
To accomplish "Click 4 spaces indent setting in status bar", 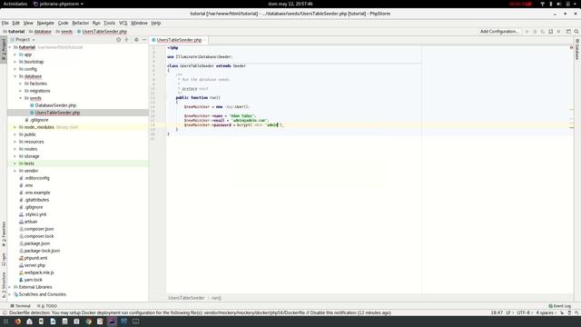I will tap(545, 312).
